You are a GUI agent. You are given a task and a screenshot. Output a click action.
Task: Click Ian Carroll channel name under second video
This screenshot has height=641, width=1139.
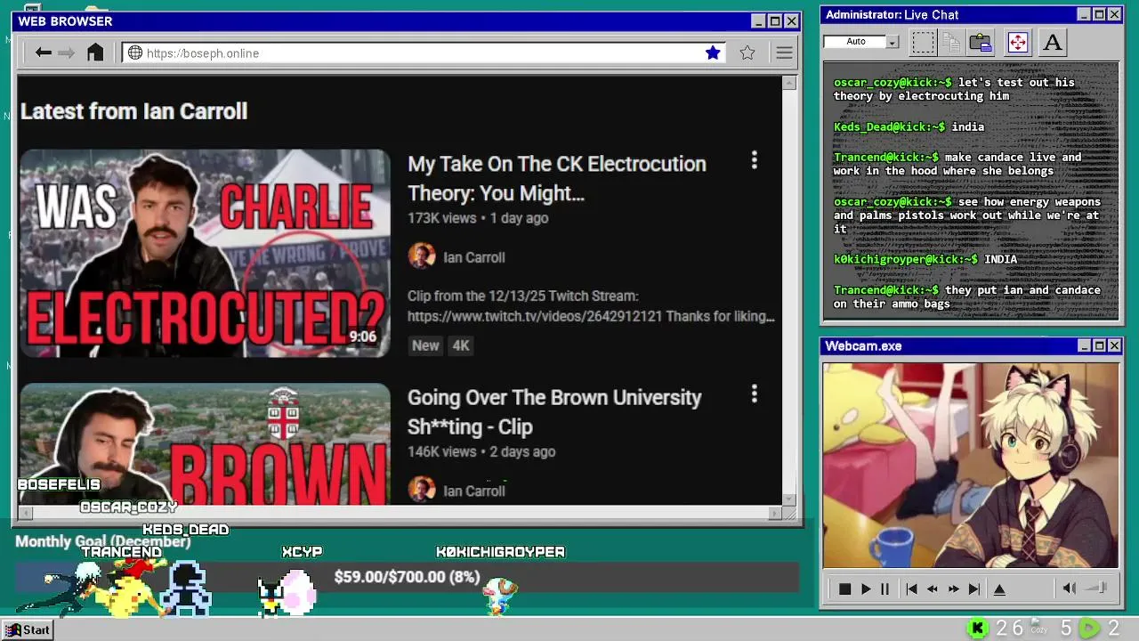pos(474,491)
